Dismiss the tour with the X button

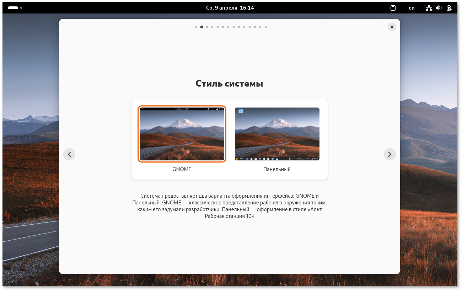click(x=392, y=27)
